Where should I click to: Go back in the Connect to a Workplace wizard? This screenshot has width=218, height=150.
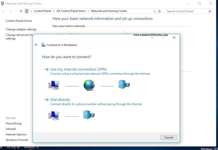click(36, 45)
